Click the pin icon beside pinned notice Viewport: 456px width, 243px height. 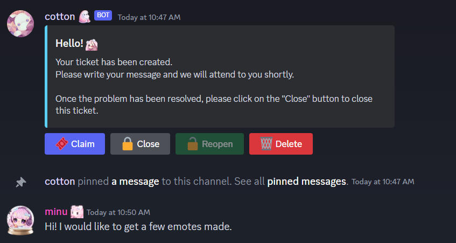20,182
